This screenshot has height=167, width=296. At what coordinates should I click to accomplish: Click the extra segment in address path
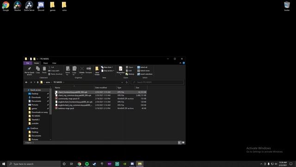(48, 82)
